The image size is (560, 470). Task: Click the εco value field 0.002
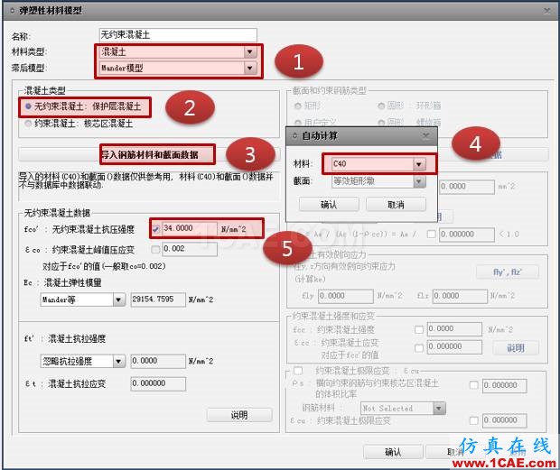point(190,249)
